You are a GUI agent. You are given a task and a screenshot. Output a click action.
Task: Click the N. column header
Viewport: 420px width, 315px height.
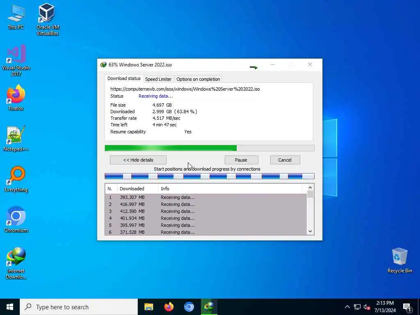click(111, 189)
